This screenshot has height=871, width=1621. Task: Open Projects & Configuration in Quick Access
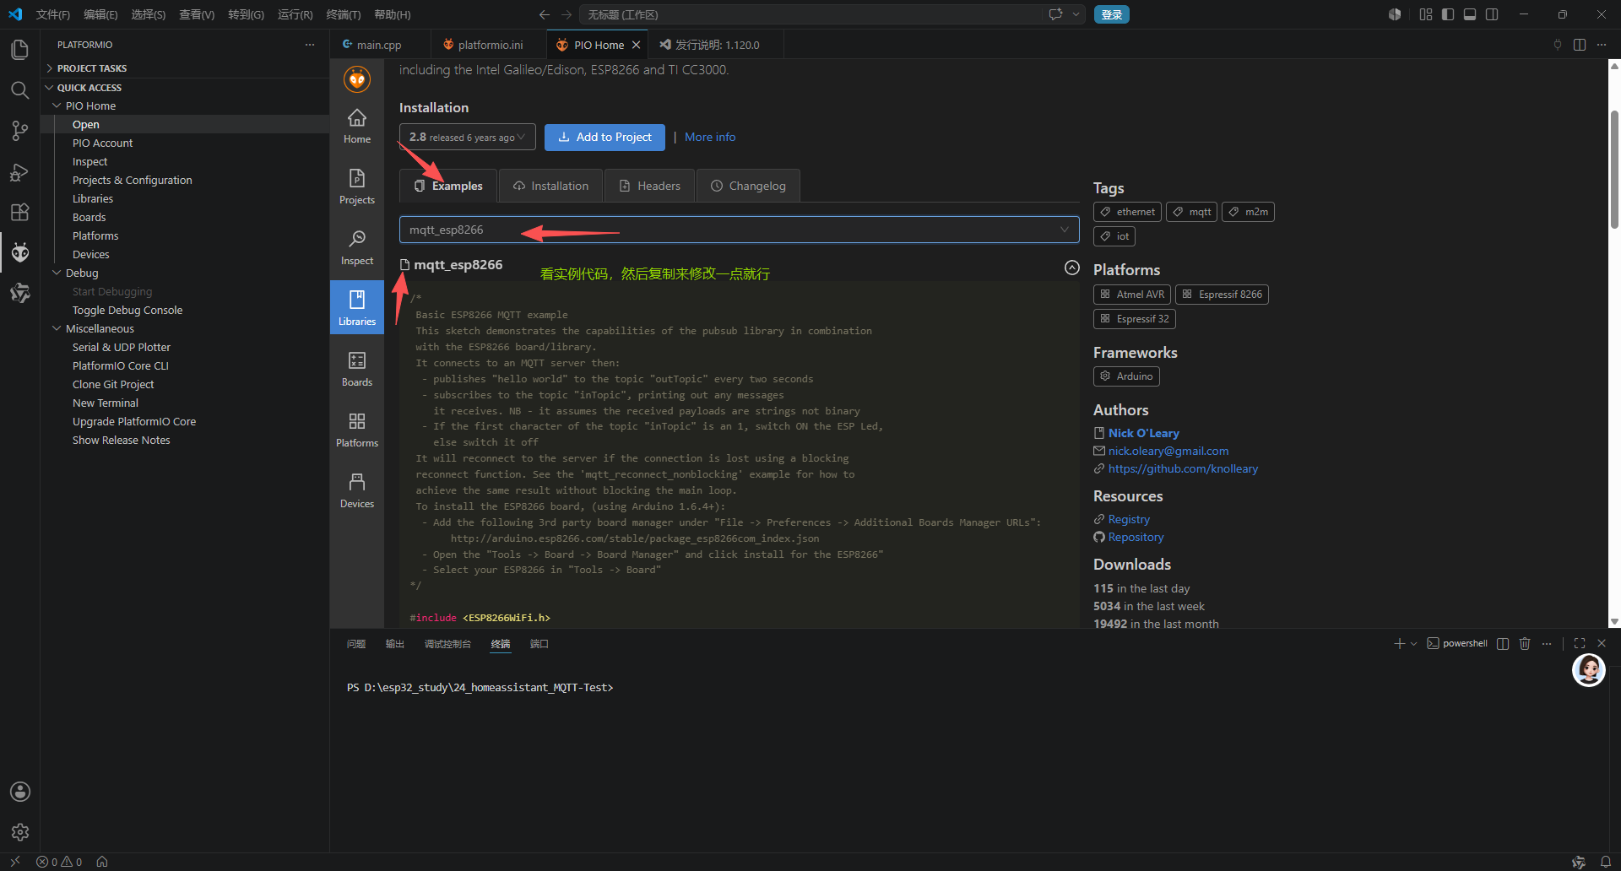coord(133,181)
